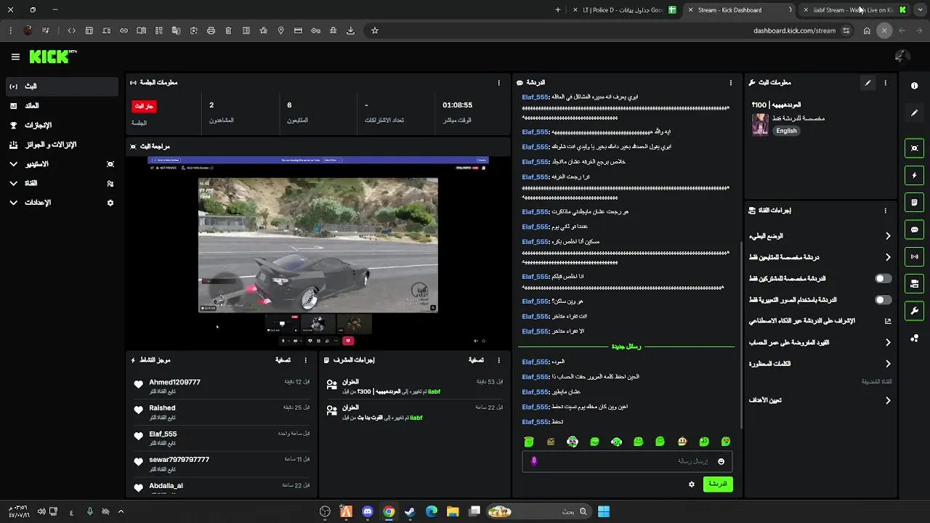The width and height of the screenshot is (930, 523).
Task: Select الإنجازات in the left sidebar
Action: pyautogui.click(x=61, y=125)
